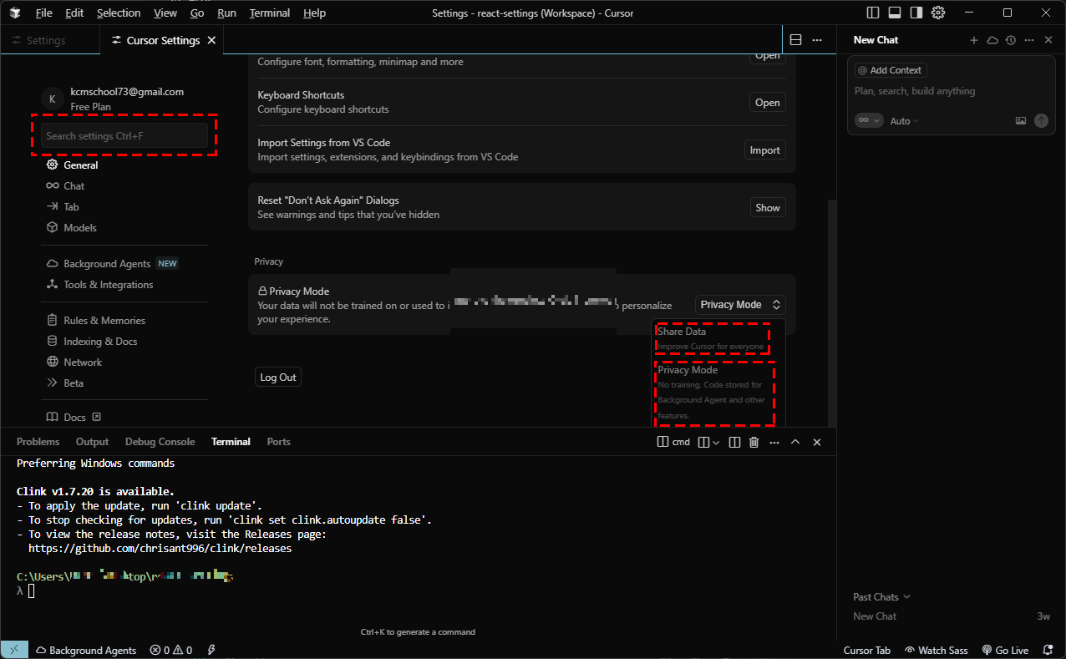Click Import button for VS Code settings
This screenshot has height=659, width=1066.
click(x=764, y=150)
